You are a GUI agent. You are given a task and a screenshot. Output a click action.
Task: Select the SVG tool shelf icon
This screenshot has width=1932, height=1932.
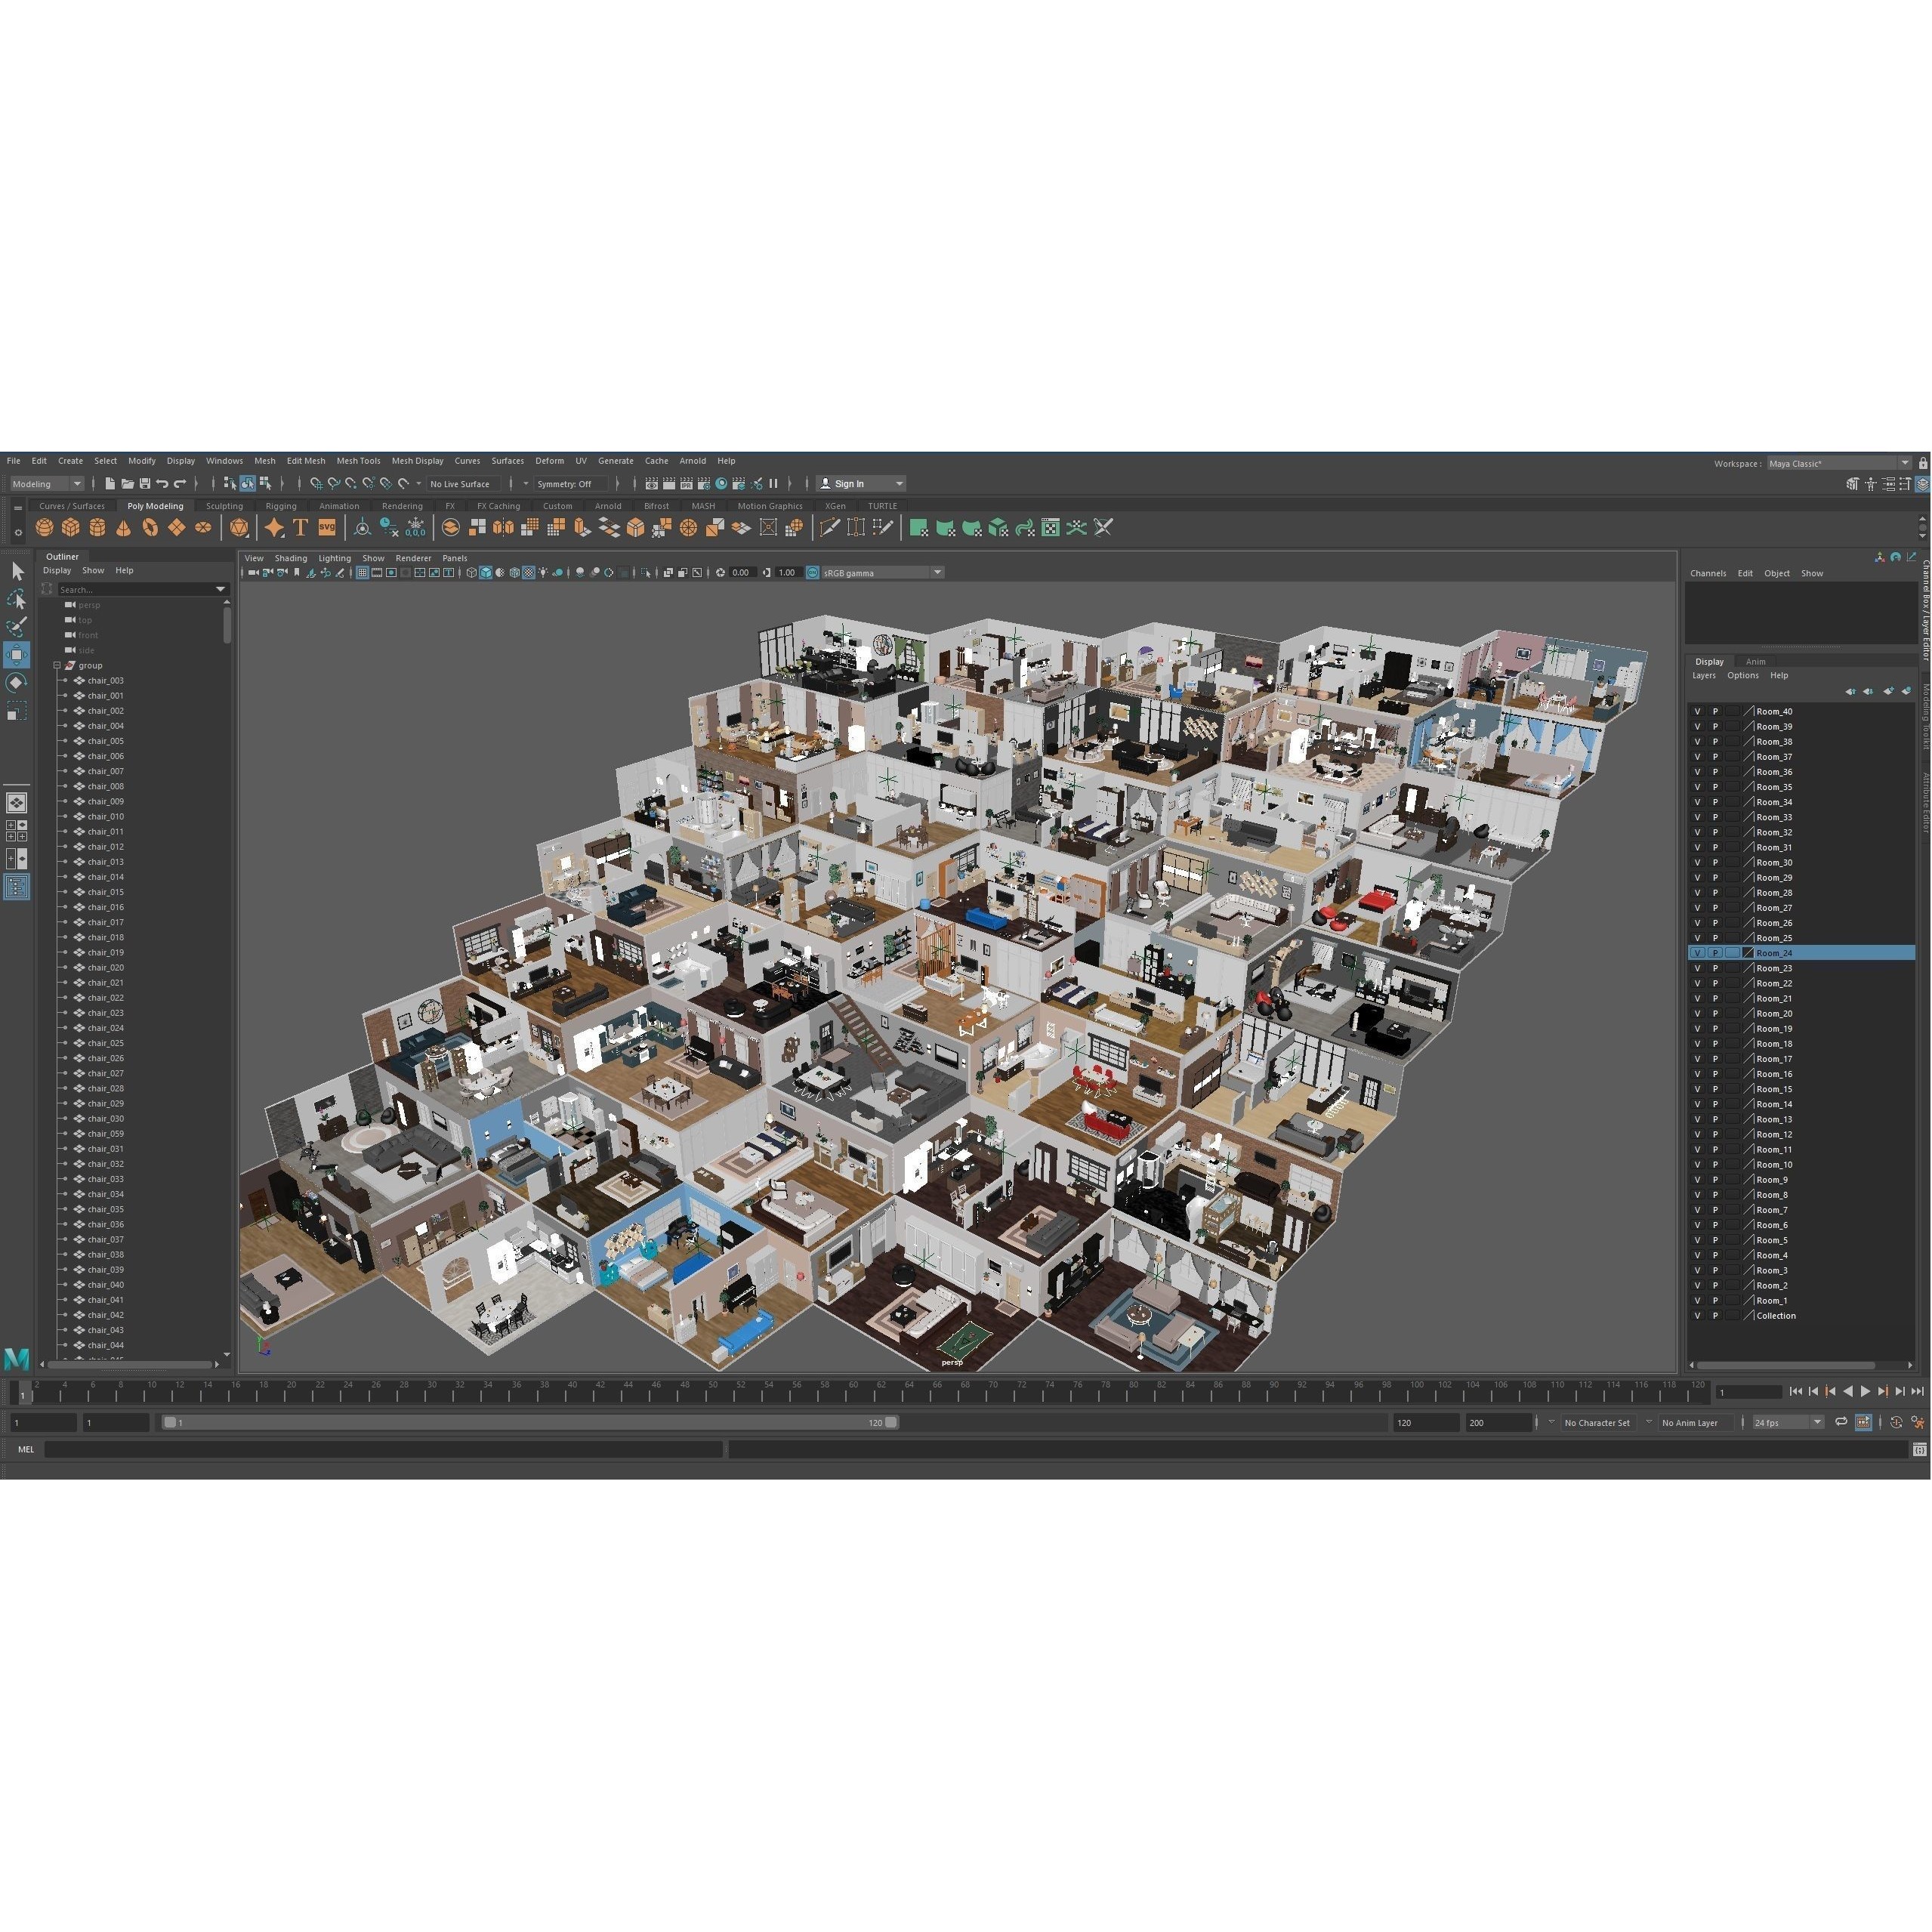(327, 528)
